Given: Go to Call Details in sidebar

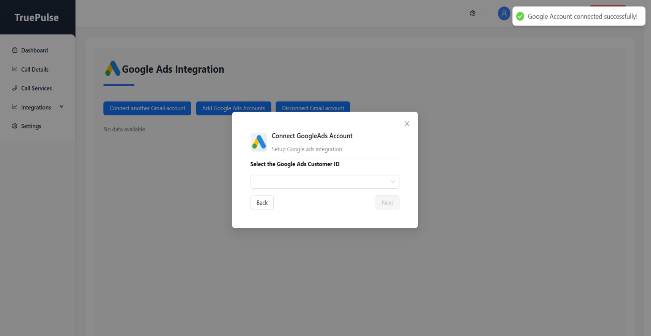Looking at the screenshot, I should click(x=35, y=69).
